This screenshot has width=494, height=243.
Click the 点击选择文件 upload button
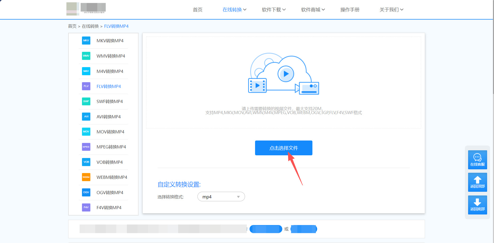pyautogui.click(x=284, y=148)
